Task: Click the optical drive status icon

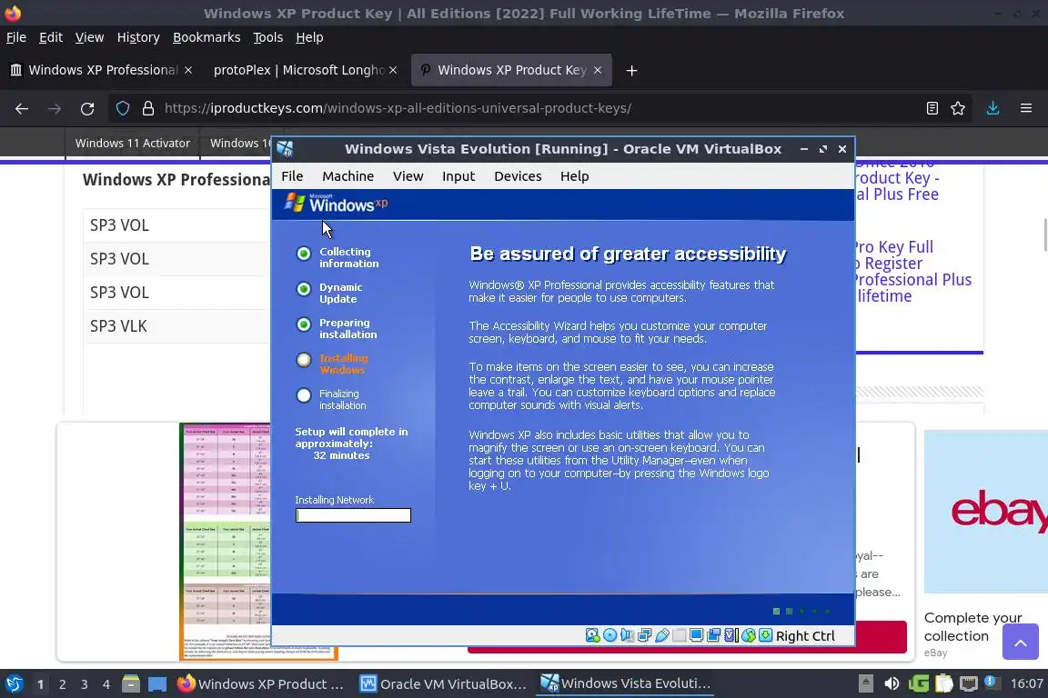Action: [610, 635]
